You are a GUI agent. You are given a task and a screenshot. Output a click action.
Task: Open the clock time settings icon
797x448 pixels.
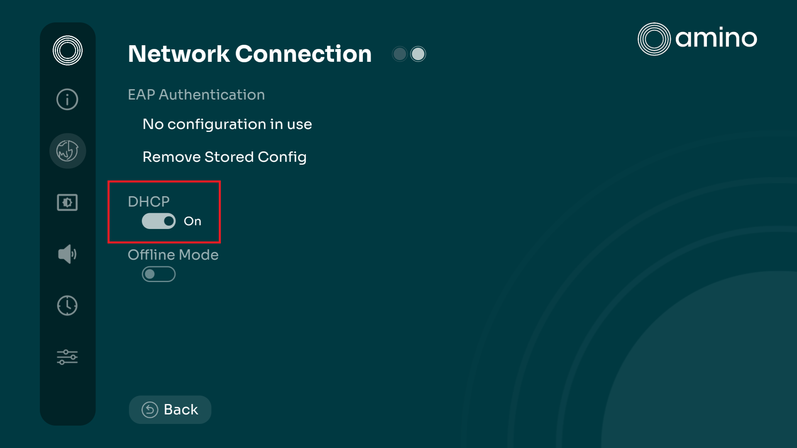[67, 306]
